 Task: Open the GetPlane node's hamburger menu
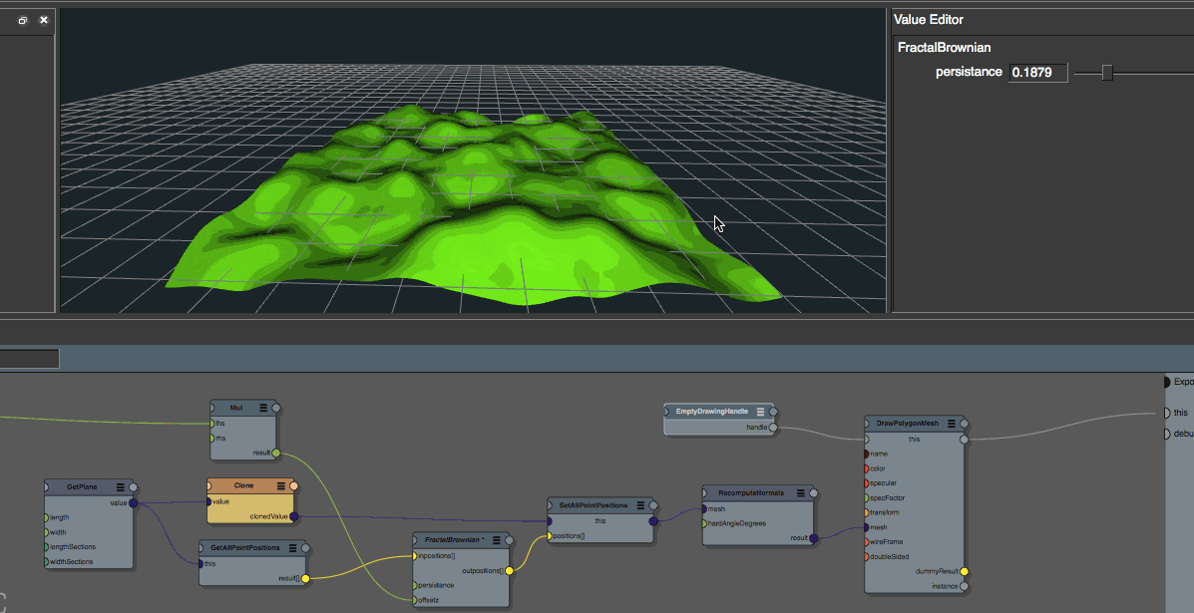[121, 486]
